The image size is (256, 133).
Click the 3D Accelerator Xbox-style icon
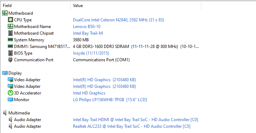10,93
